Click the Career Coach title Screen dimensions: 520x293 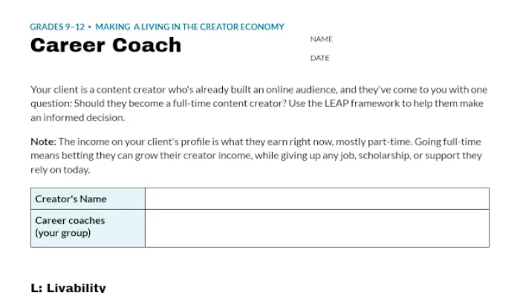click(105, 45)
